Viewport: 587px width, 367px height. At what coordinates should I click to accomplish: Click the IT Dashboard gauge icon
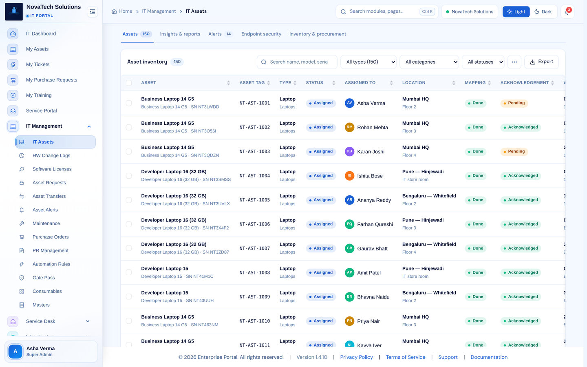coord(13,34)
